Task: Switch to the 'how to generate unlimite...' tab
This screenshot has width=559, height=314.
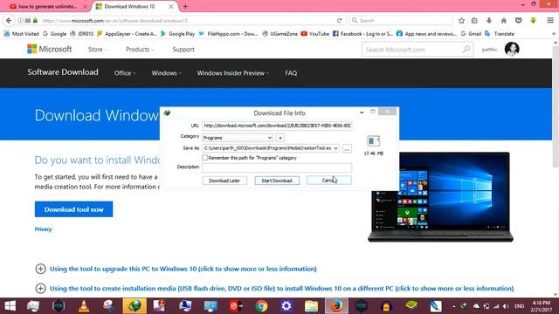Action: coord(47,6)
